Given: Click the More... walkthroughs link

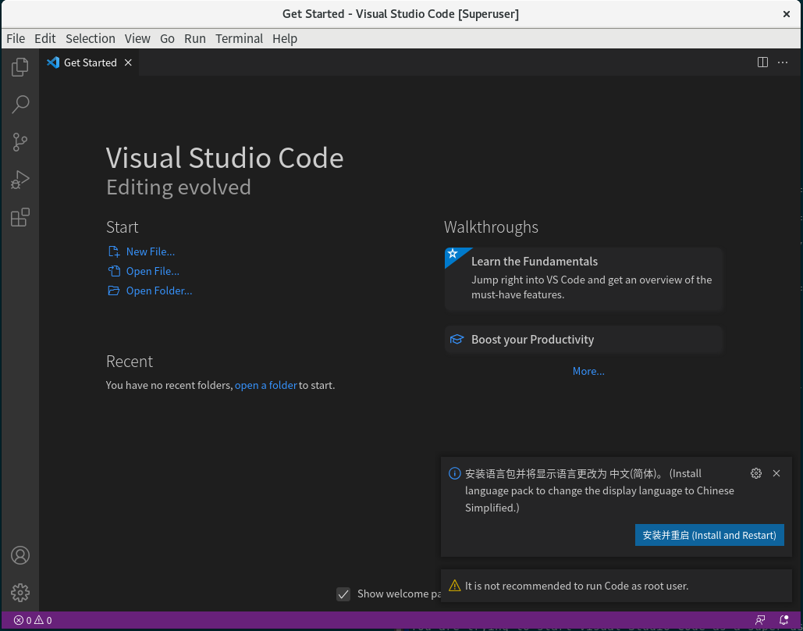Looking at the screenshot, I should tap(588, 371).
